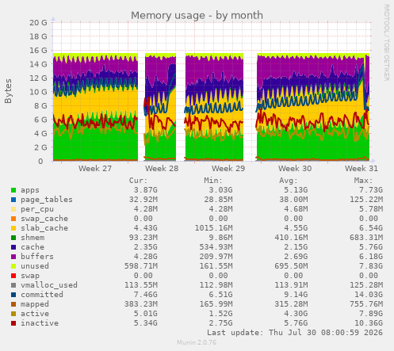Click the 'active' legend label
The image size is (394, 351).
coord(35,314)
